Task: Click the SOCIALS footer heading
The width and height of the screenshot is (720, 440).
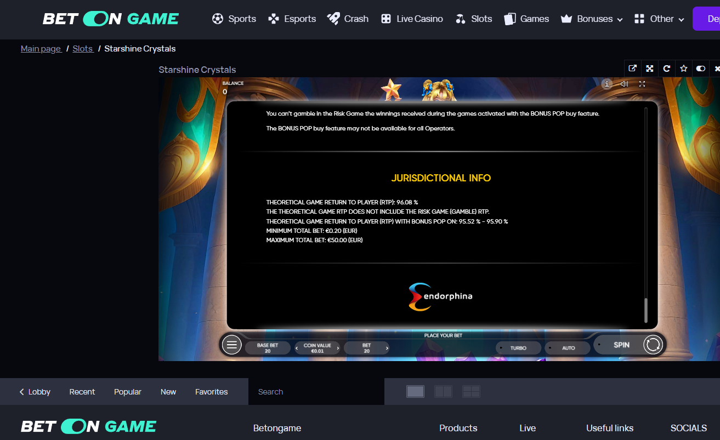Action: pyautogui.click(x=689, y=428)
